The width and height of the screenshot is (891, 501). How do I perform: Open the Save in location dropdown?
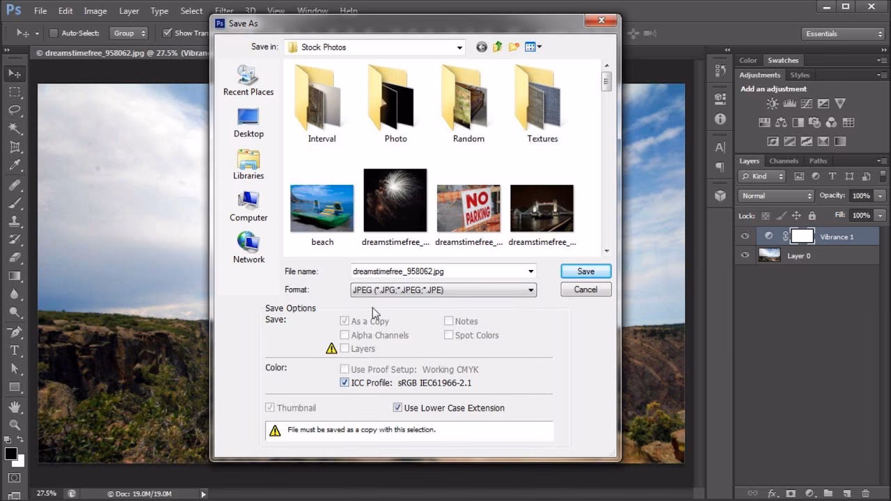pyautogui.click(x=459, y=47)
